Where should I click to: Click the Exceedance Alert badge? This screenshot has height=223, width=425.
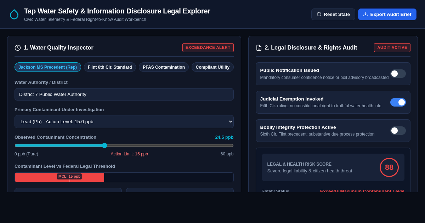pyautogui.click(x=208, y=47)
